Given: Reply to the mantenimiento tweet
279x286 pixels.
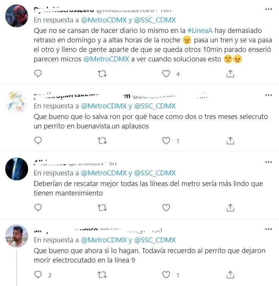Looking at the screenshot, I should [x=38, y=208].
